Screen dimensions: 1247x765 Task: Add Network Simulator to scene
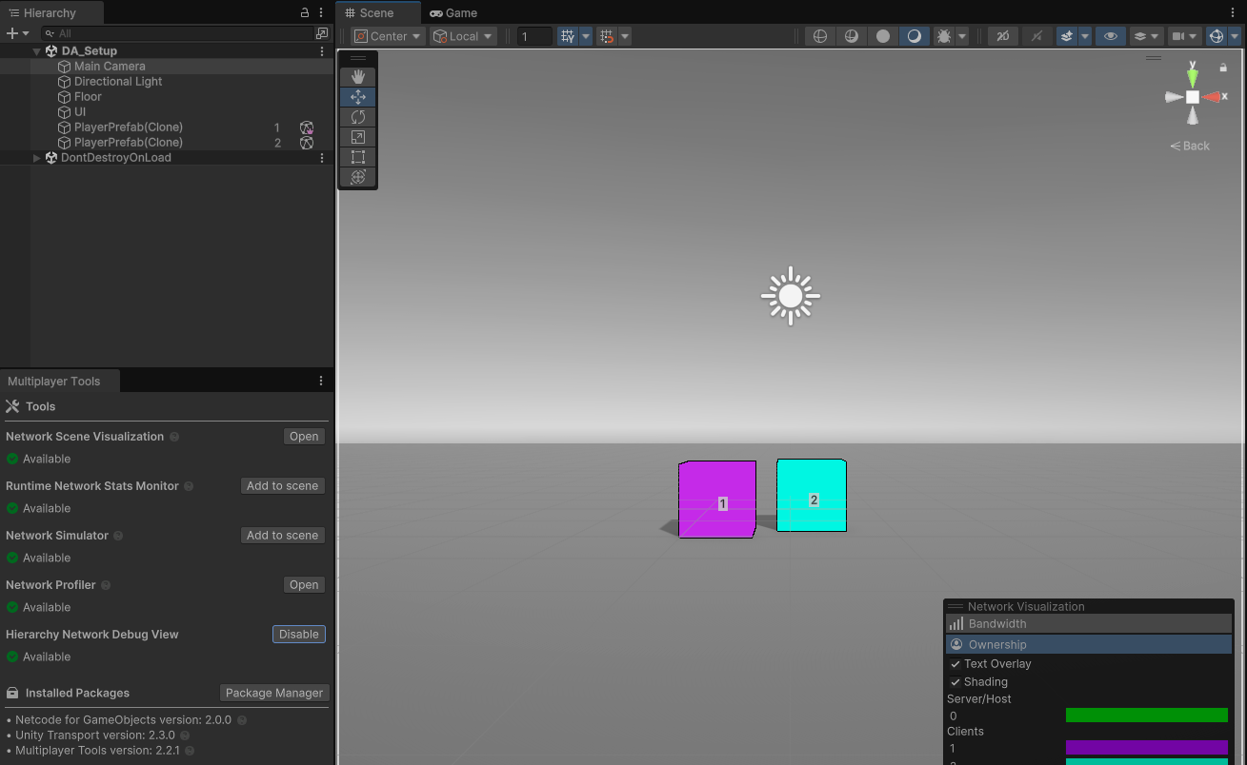coord(282,536)
